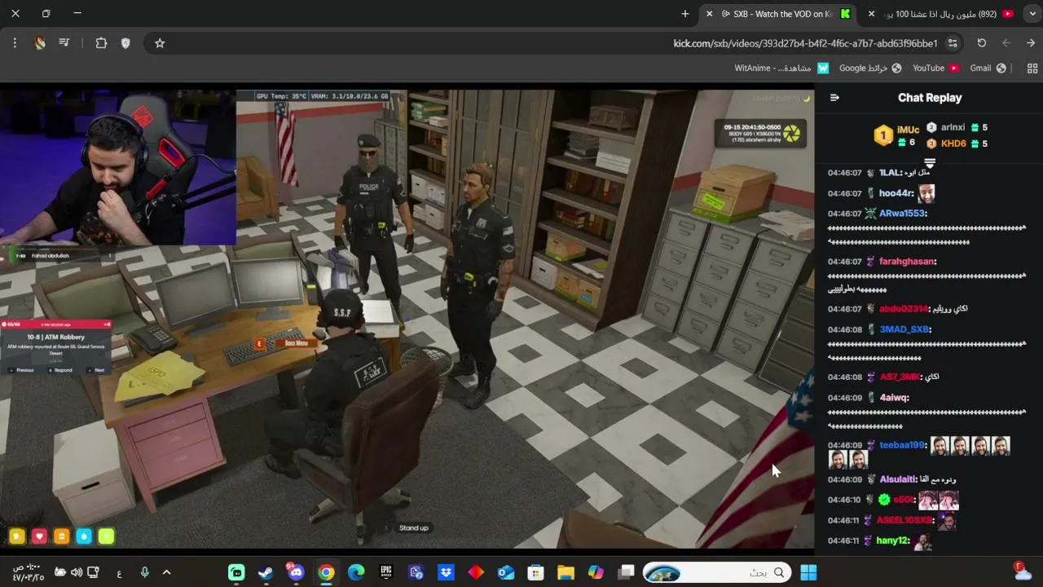The height and width of the screenshot is (587, 1043).
Task: Click chat username AS7_3MK
Action: (900, 377)
